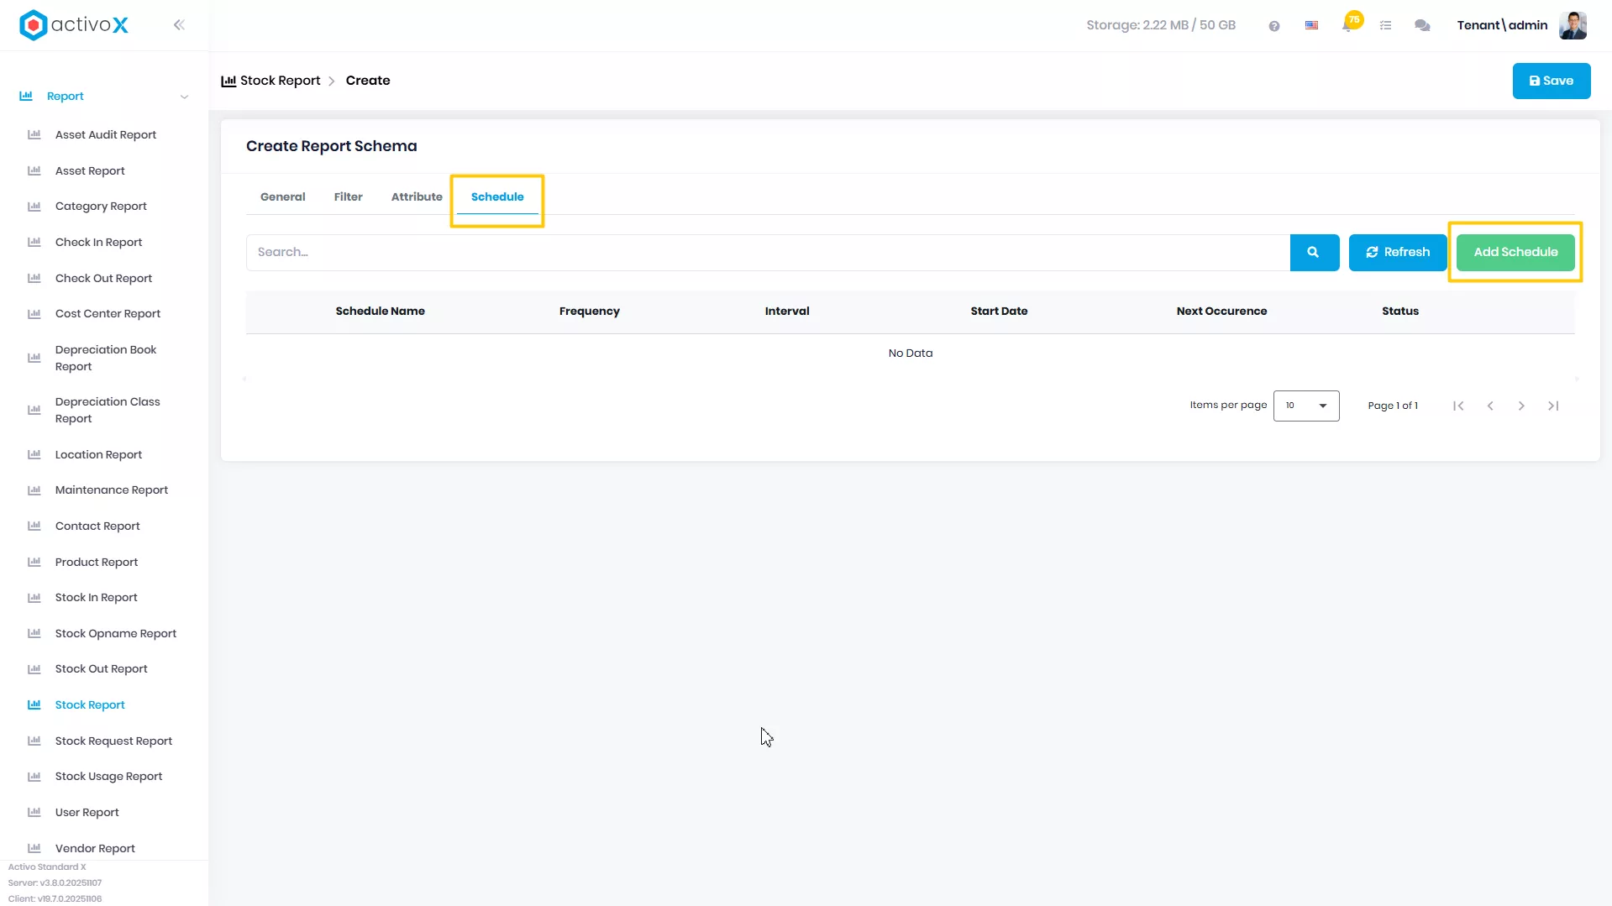
Task: Select the Schedule tab
Action: coord(497,196)
